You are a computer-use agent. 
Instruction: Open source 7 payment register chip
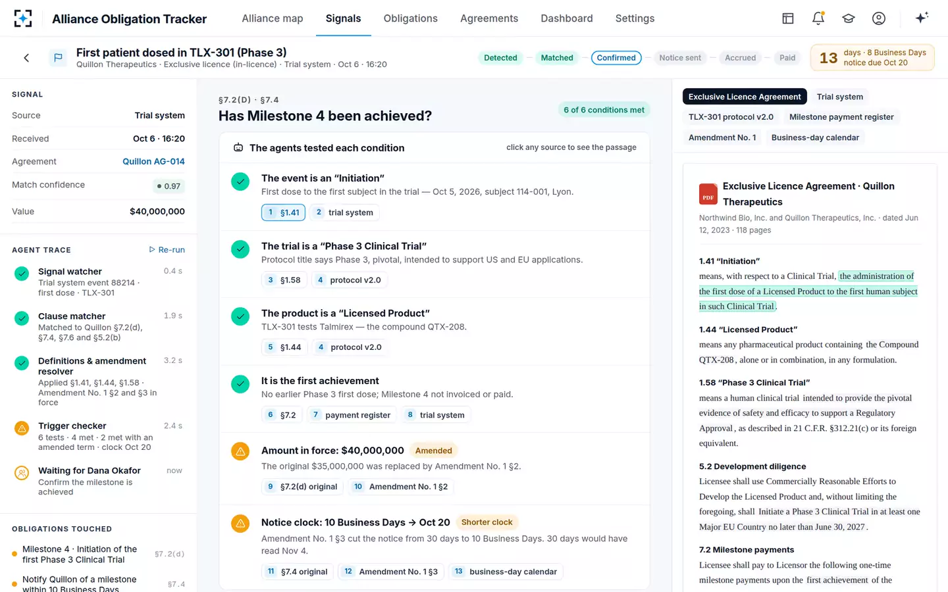352,415
